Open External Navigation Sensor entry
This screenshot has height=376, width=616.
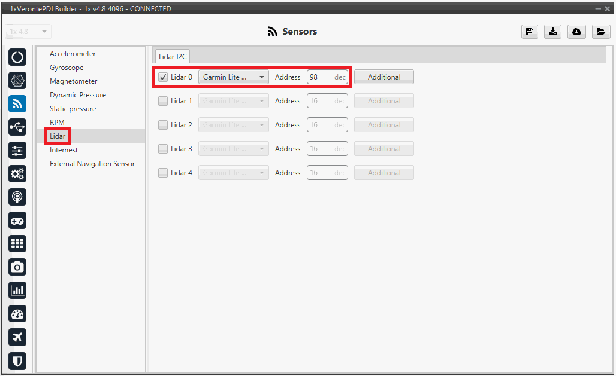click(x=92, y=164)
